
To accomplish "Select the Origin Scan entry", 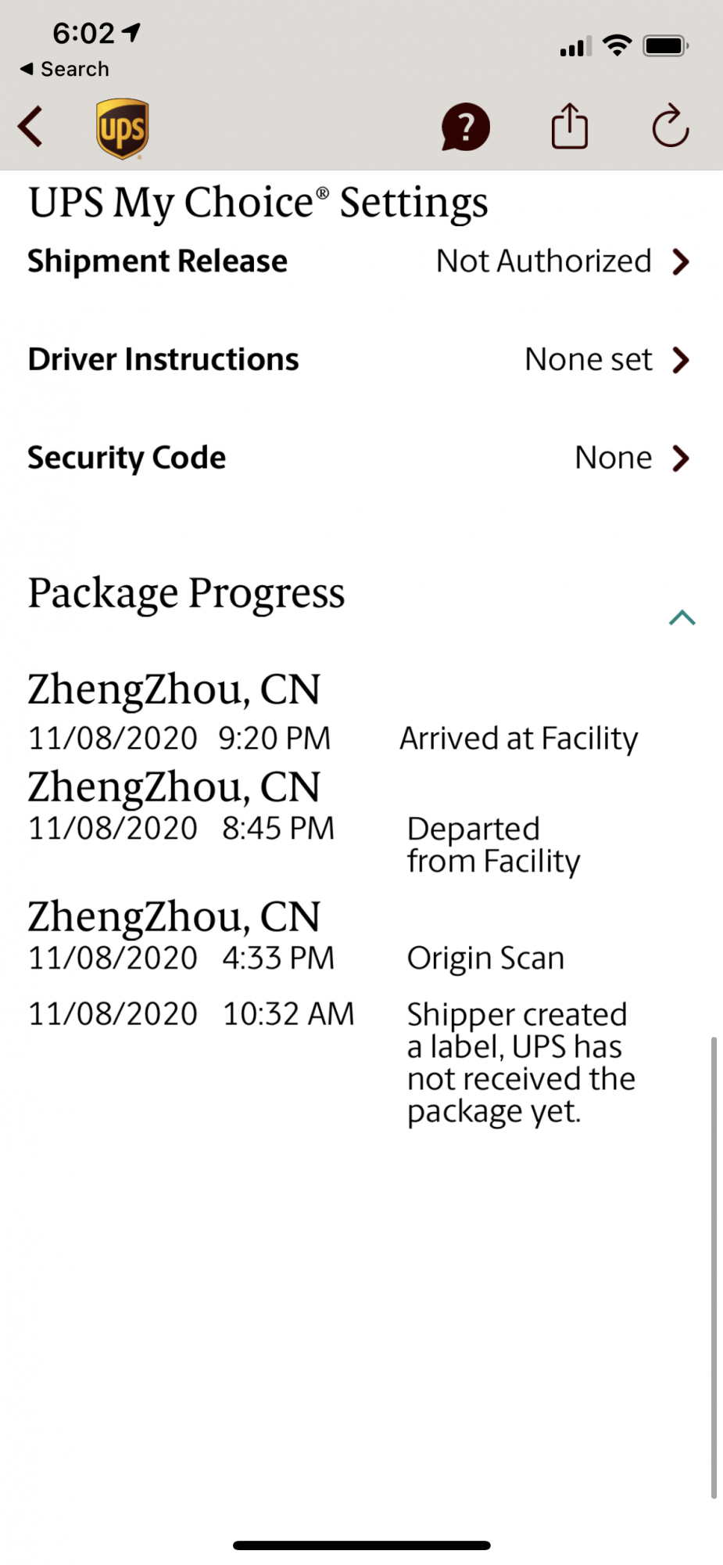I will click(485, 959).
